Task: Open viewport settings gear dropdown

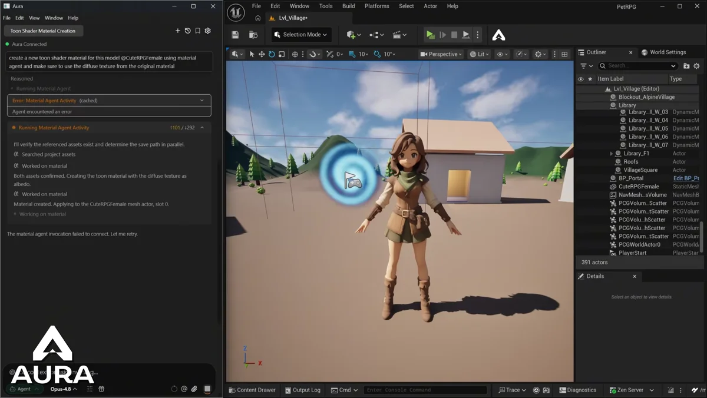Action: [x=541, y=54]
